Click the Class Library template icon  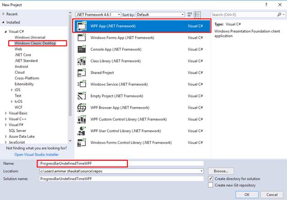tap(81, 61)
